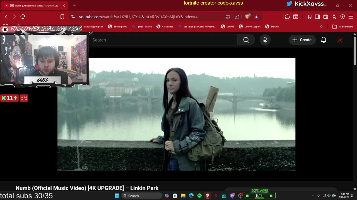Open a new browser tab with plus
The image size is (357, 200).
pyautogui.click(x=74, y=6)
